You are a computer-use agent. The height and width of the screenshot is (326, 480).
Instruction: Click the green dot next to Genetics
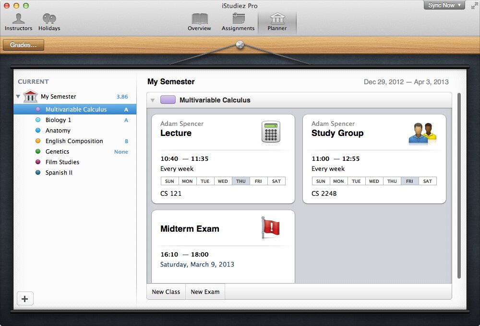click(38, 151)
